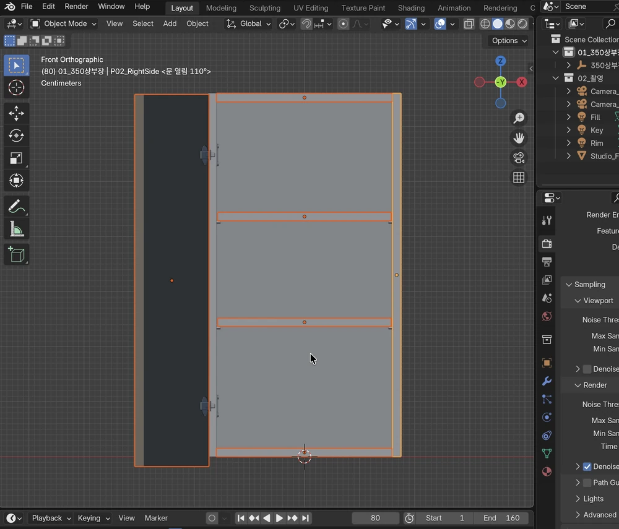Collapse the Sampling panel
This screenshot has width=619, height=529.
[x=569, y=285]
